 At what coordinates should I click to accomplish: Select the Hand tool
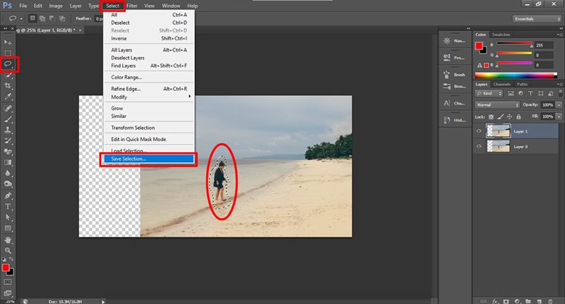click(8, 240)
